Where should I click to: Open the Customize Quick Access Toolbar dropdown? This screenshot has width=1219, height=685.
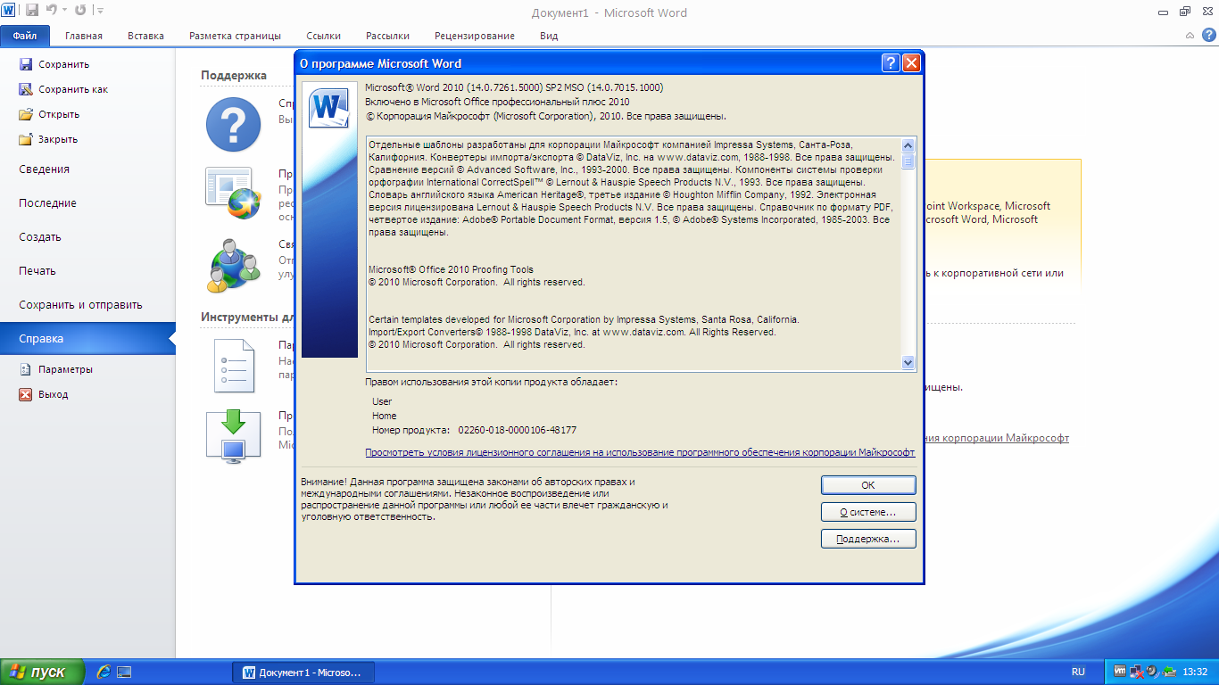point(99,11)
